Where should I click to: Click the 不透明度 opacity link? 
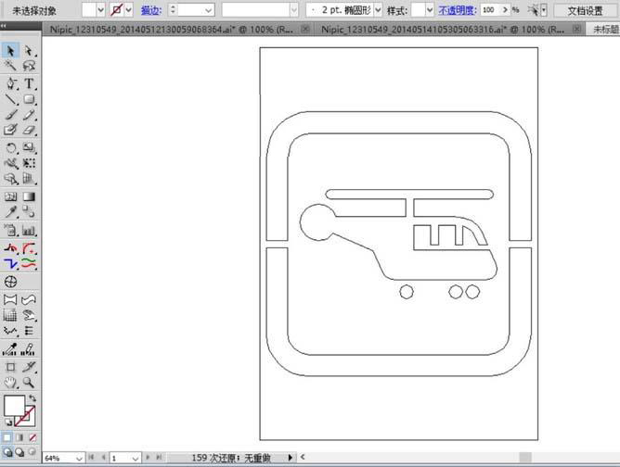[x=458, y=10]
